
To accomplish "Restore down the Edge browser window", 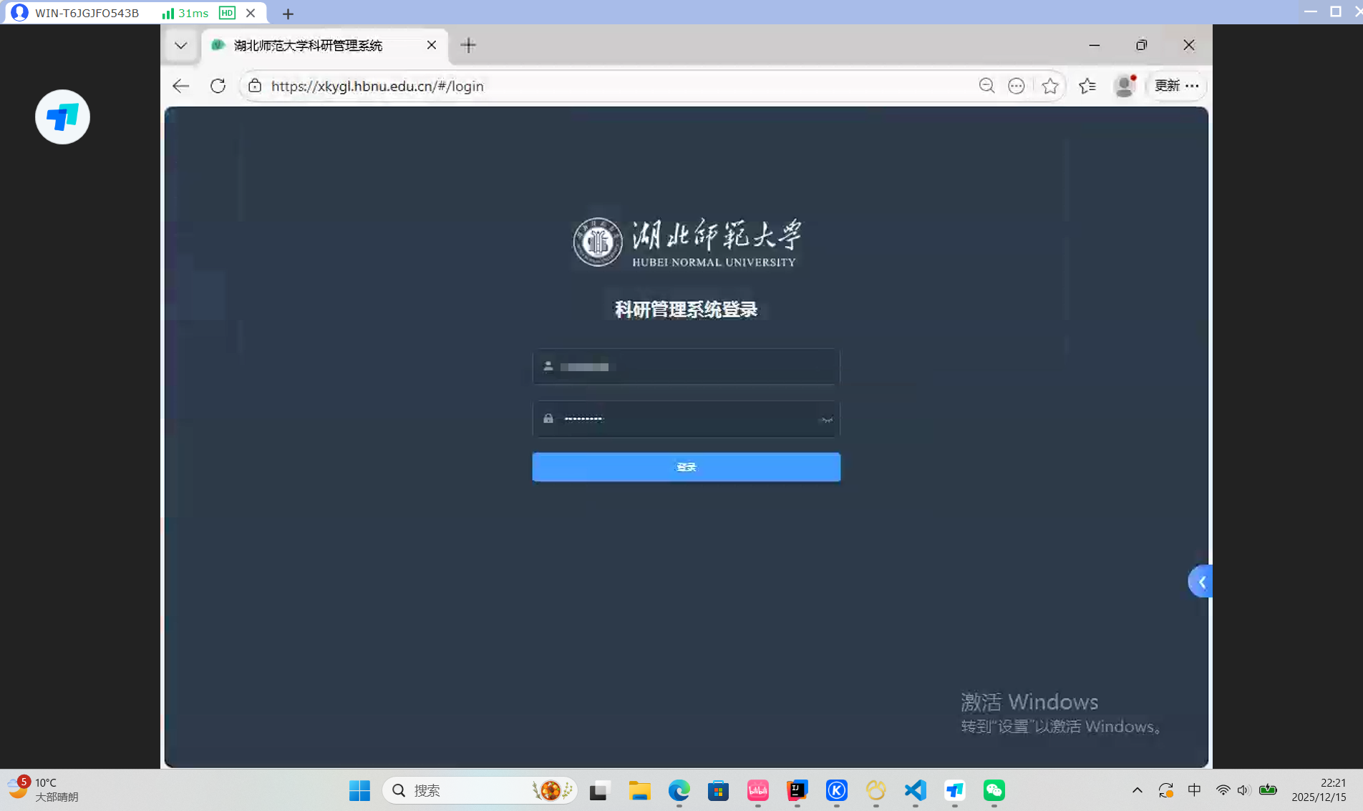I will click(x=1141, y=45).
